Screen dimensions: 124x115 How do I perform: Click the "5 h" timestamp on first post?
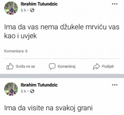pos(23,10)
